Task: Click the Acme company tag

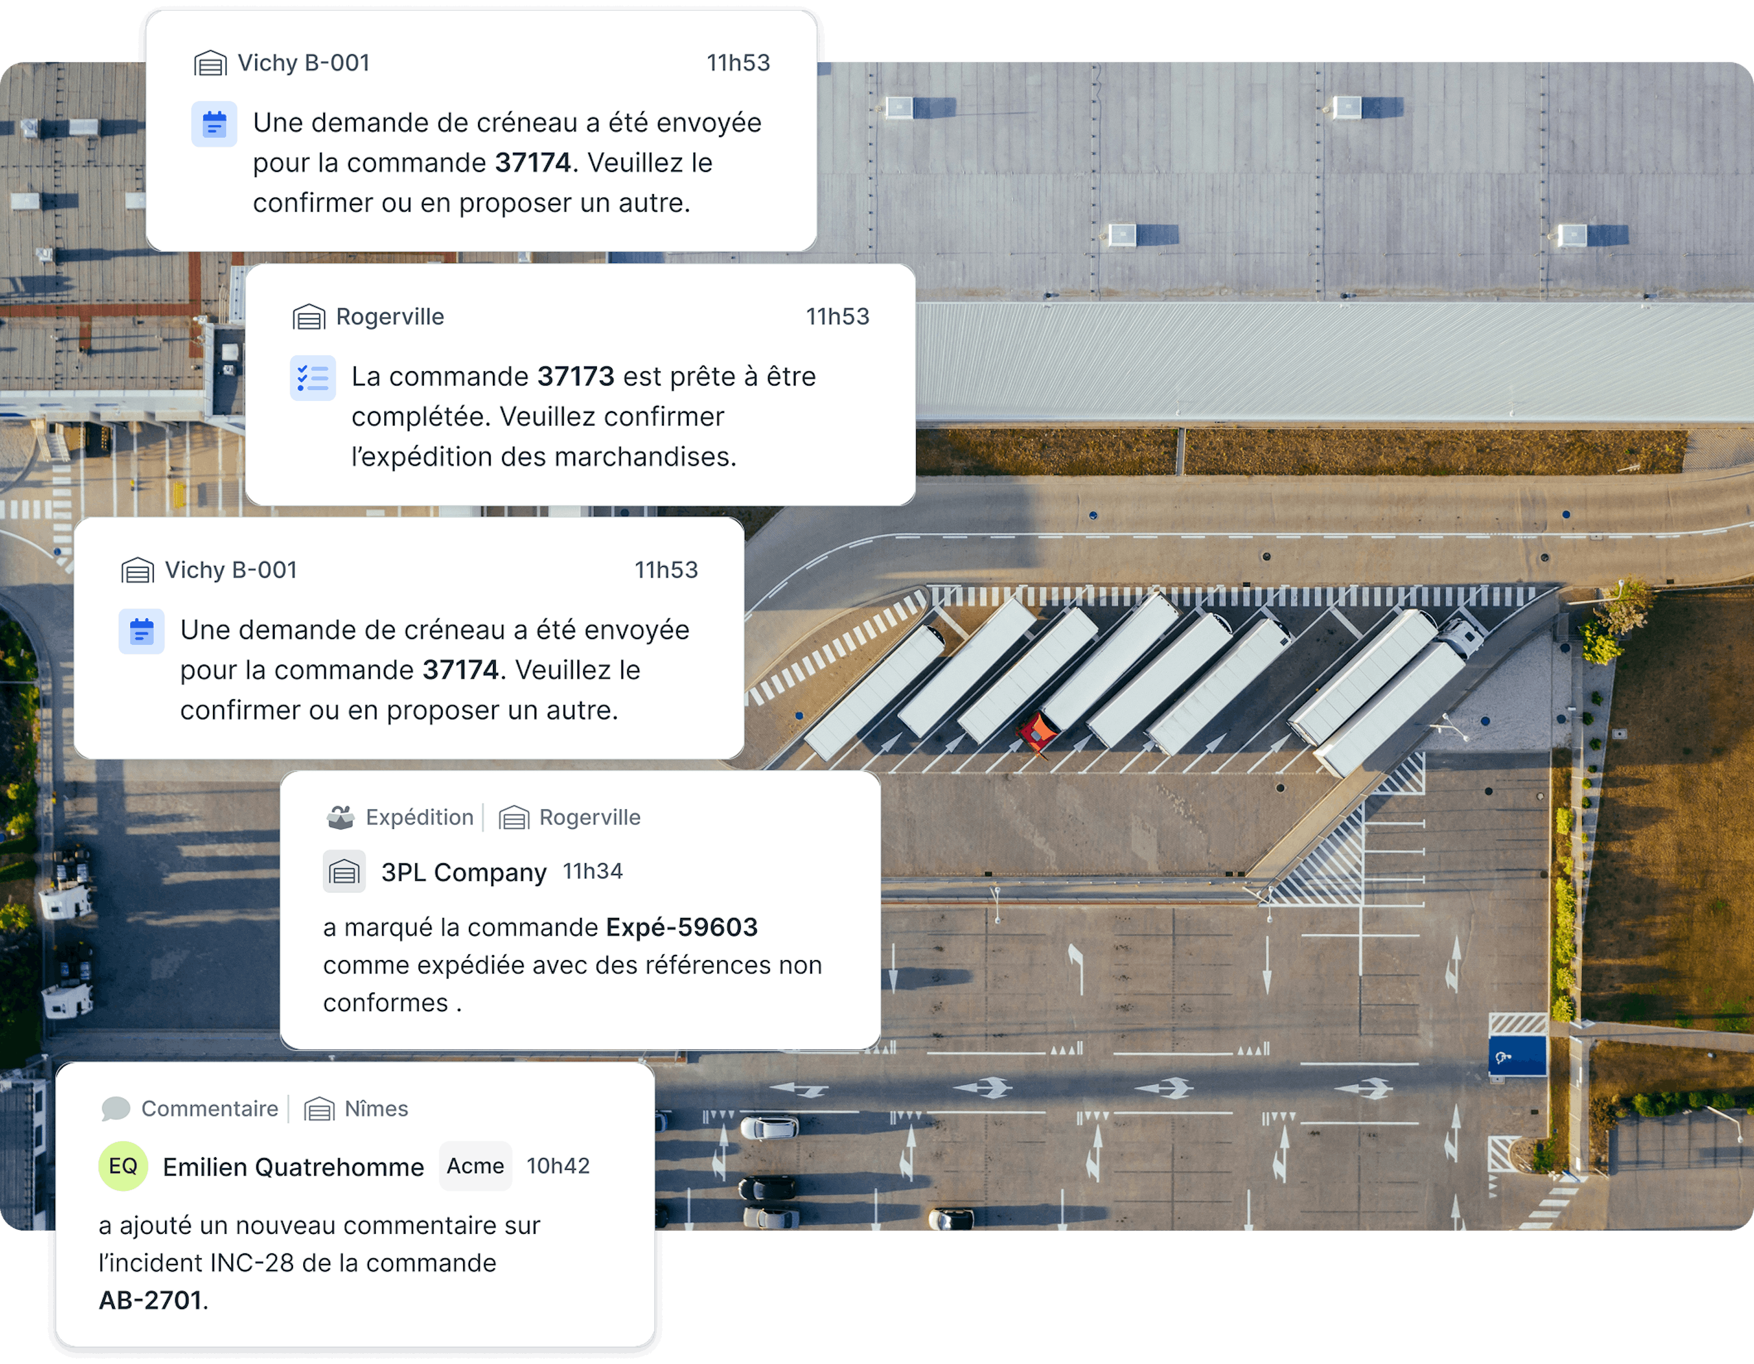Action: 475,1166
